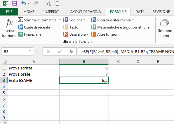Click the Usate di recente button
This screenshot has height=124, width=174.
click(35, 27)
